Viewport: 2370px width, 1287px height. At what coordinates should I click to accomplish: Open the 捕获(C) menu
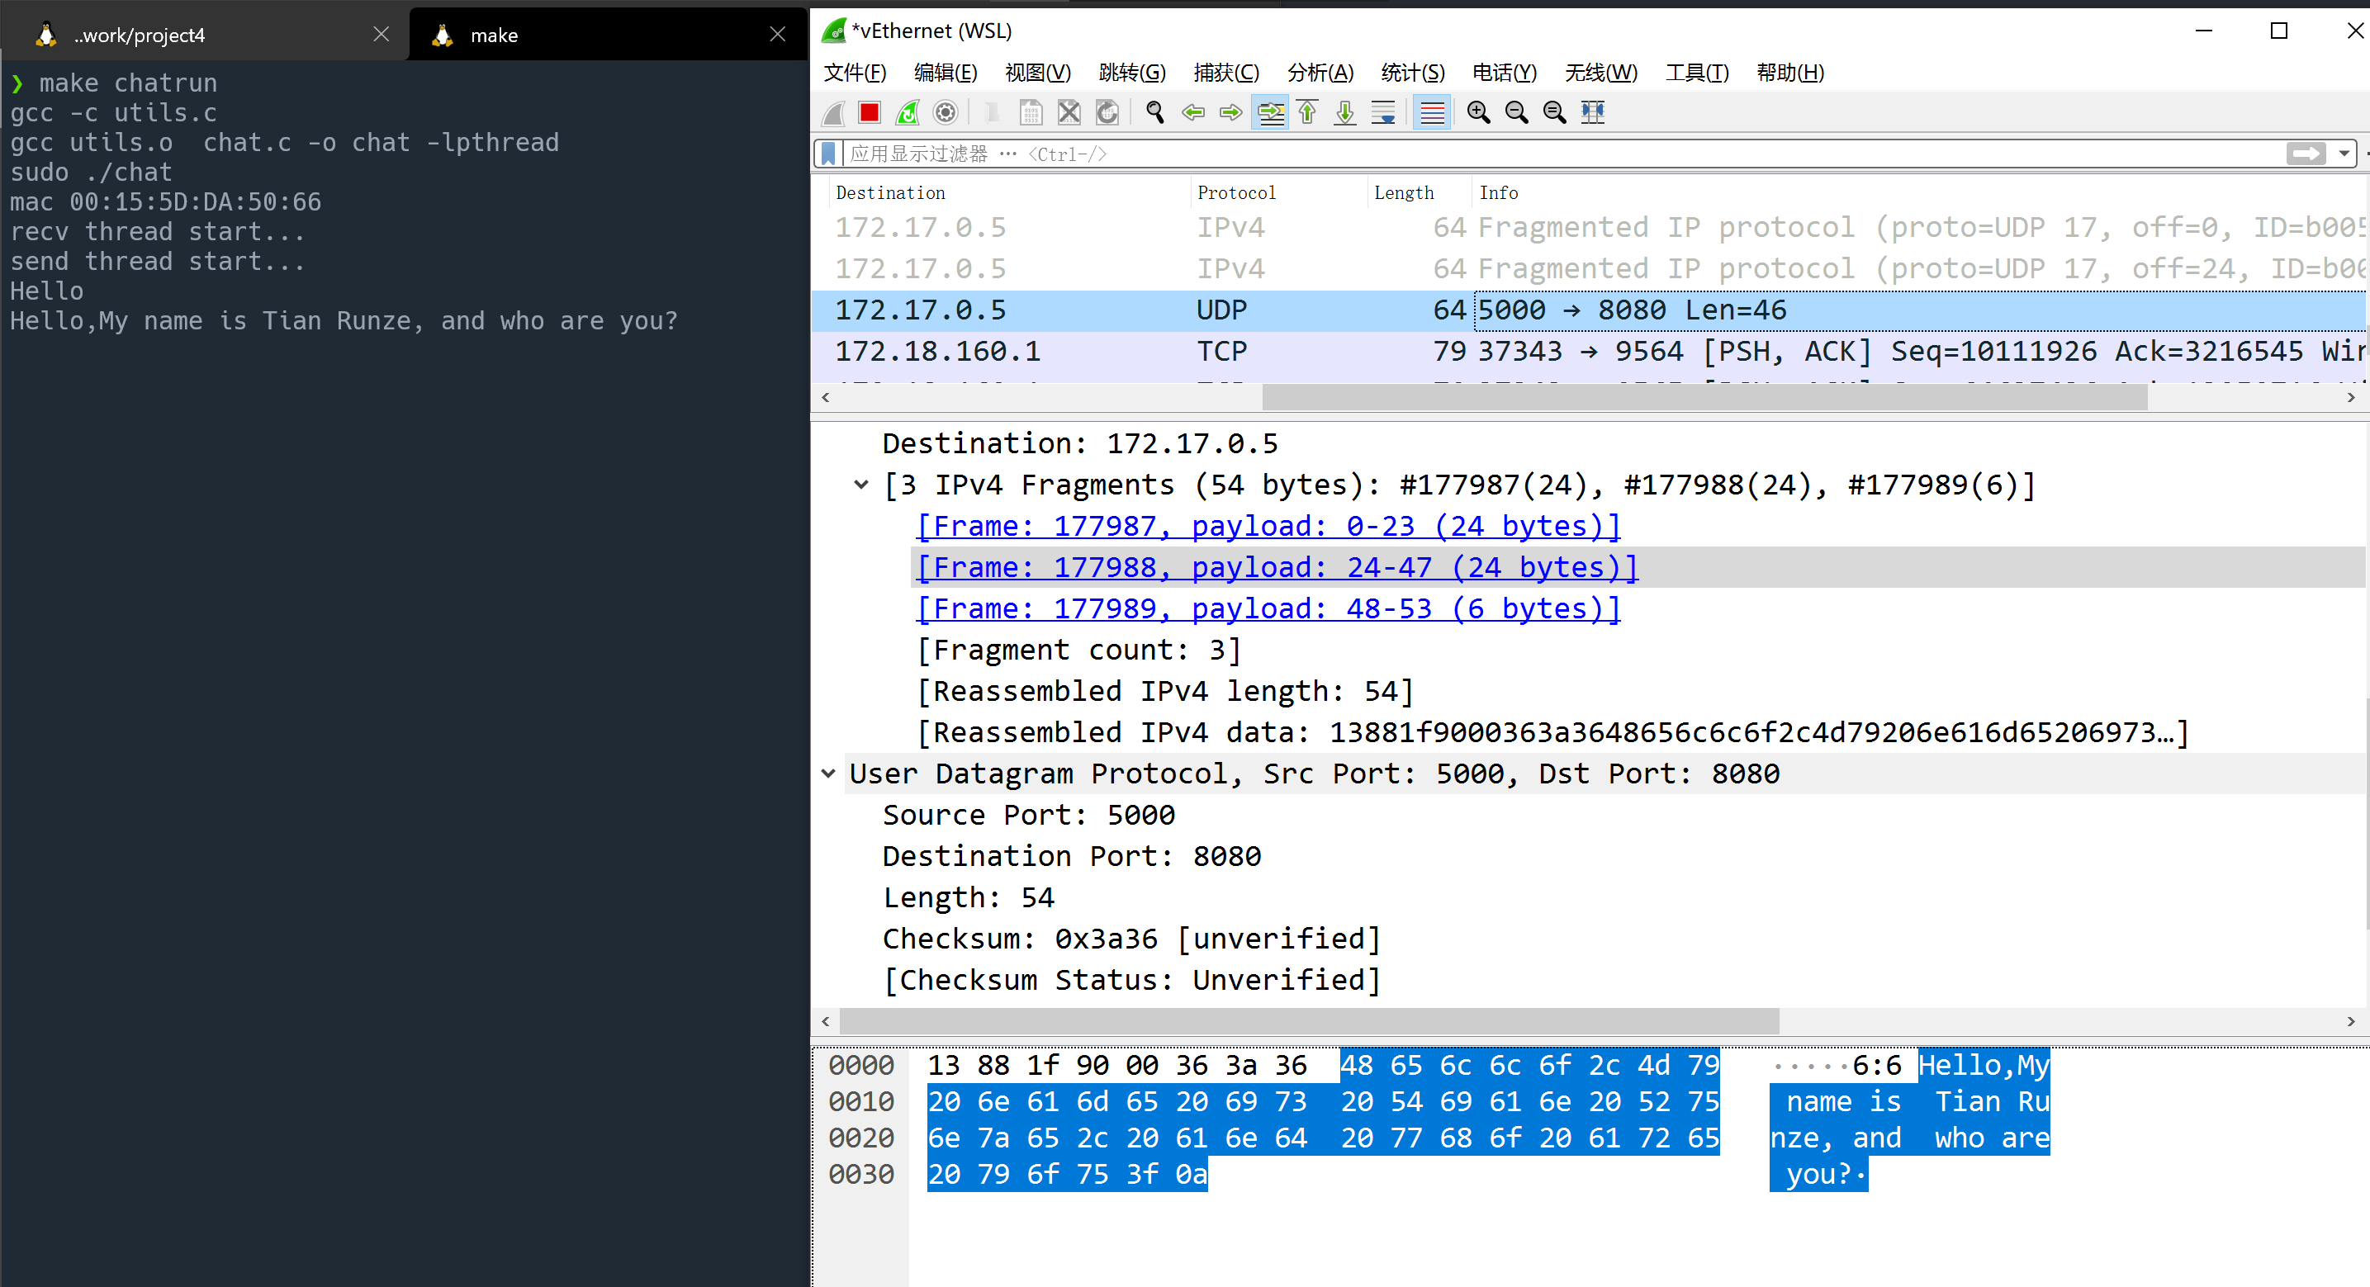tap(1225, 73)
